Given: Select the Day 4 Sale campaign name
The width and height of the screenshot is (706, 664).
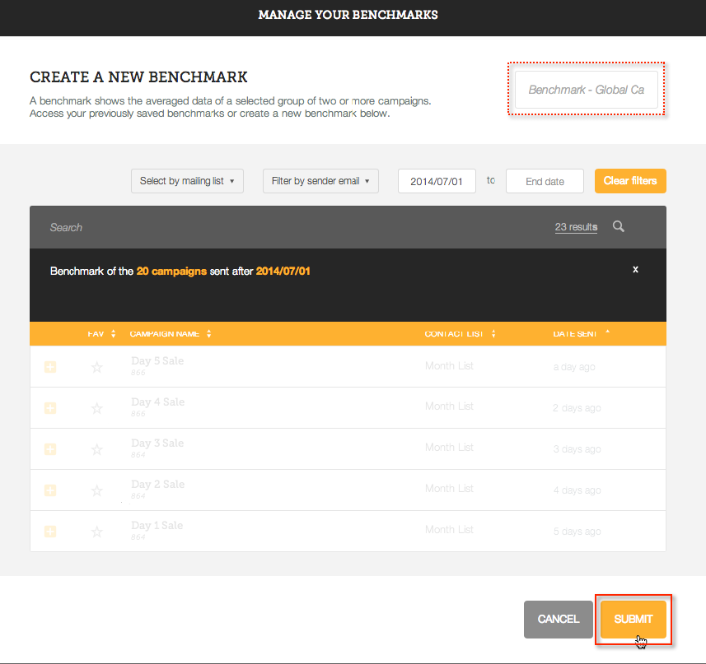Looking at the screenshot, I should pos(157,402).
